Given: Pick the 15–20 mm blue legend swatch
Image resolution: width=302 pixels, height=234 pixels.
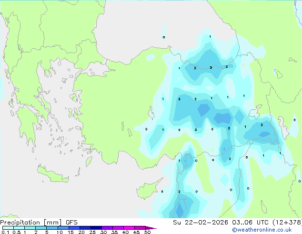Looking at the screenshot, I should click(x=74, y=228).
